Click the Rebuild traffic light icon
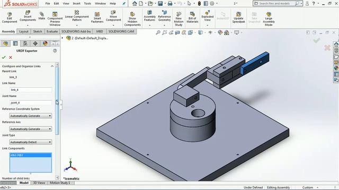The width and height of the screenshot is (339, 190). coord(199,4)
